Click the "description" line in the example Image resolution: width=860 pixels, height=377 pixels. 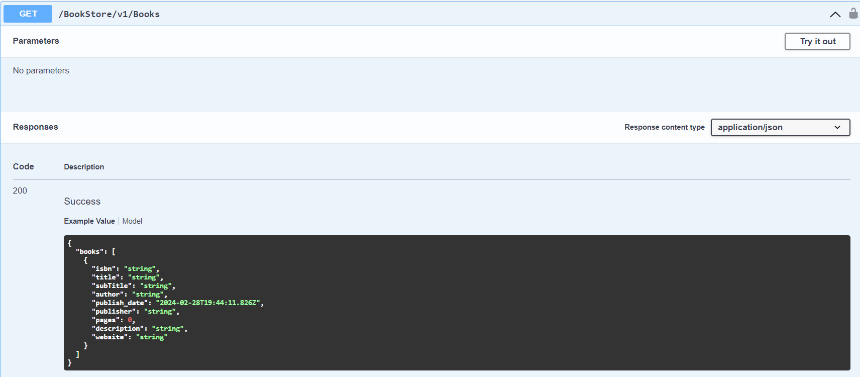(140, 328)
